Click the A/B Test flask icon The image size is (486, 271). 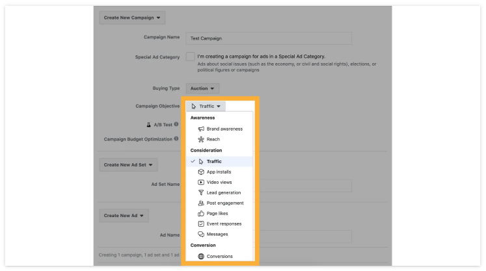149,125
